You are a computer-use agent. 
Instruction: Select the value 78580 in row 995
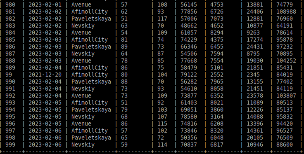(189, 117)
